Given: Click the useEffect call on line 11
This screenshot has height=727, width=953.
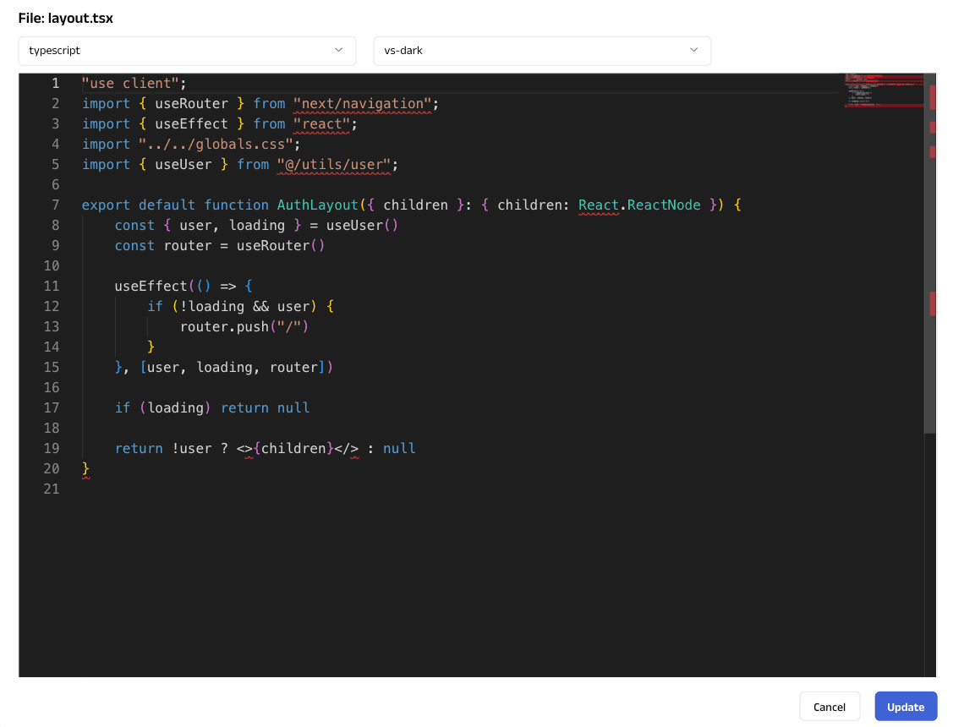Looking at the screenshot, I should click(x=151, y=287).
